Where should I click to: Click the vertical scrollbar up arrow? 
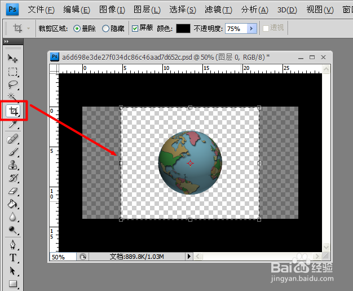[x=326, y=69]
